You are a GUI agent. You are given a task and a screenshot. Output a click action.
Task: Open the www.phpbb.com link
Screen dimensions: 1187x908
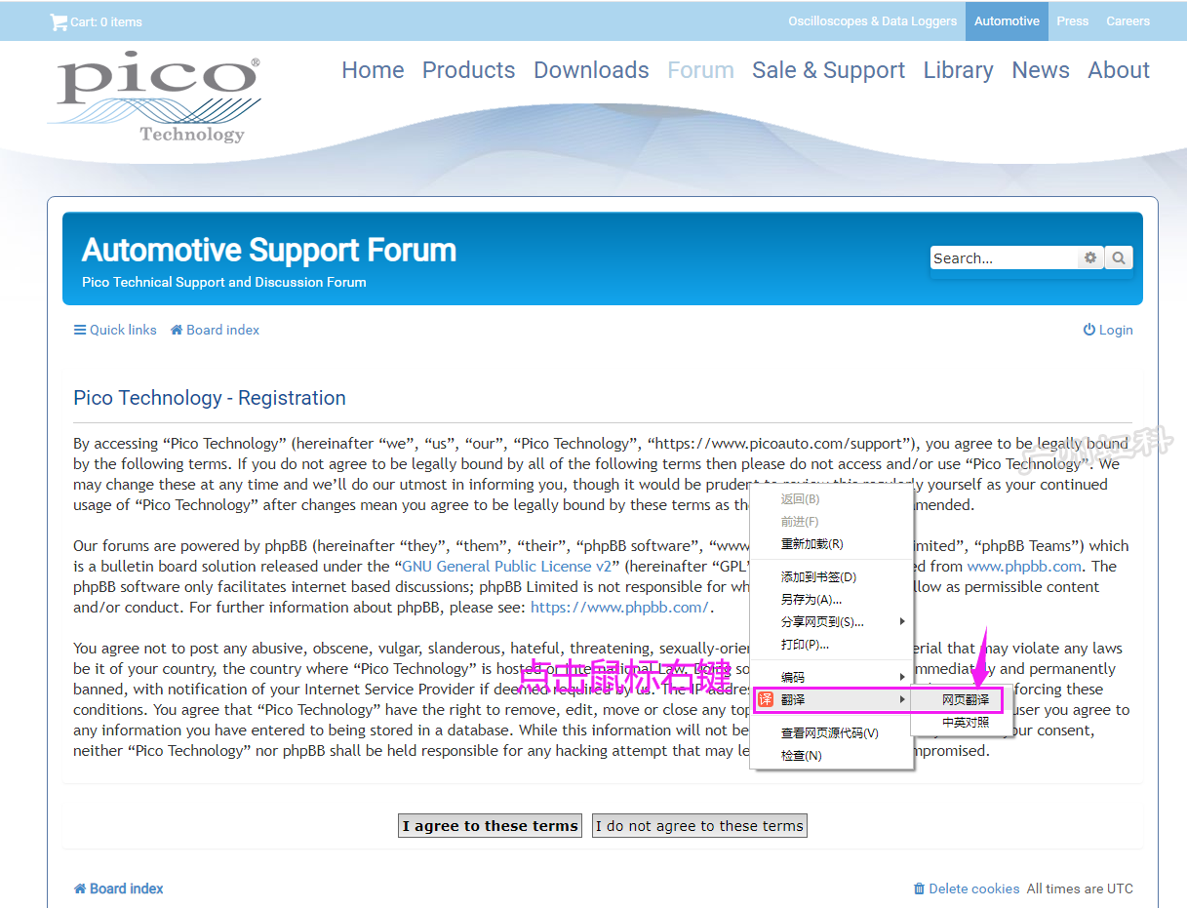click(x=1024, y=567)
